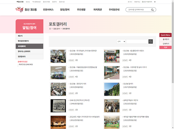174x129 pixels.
Task: Click the 8월 클린데이 대청소 post title
Action: [134, 51]
